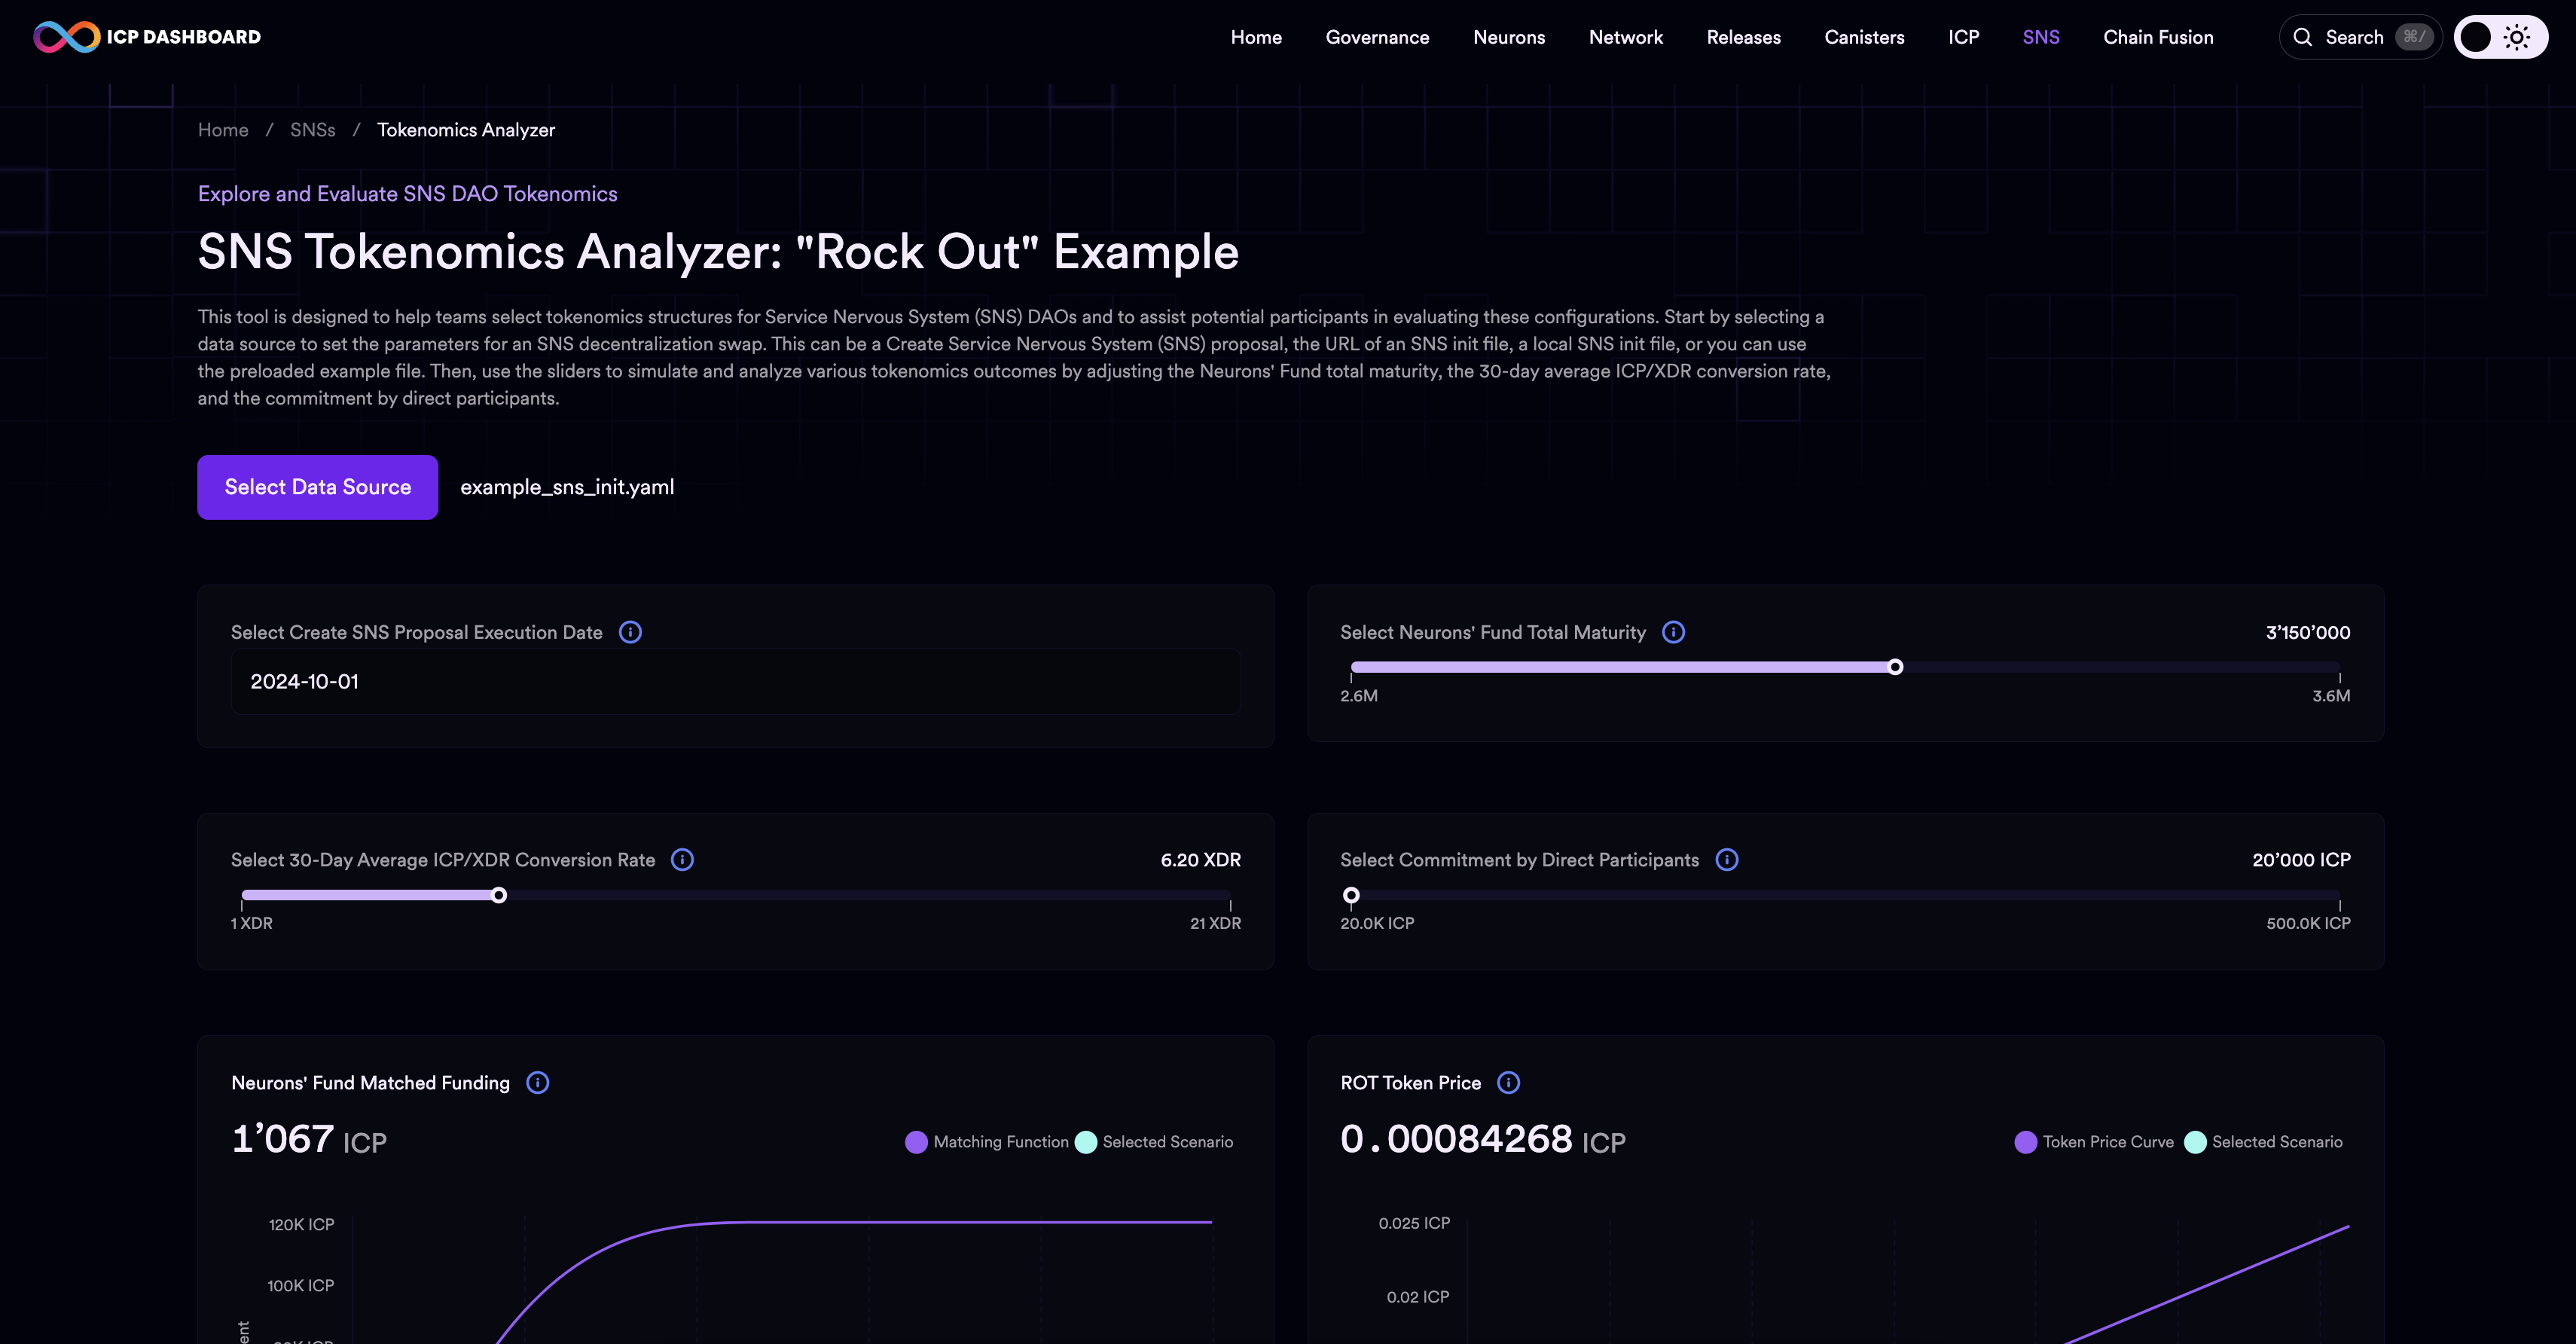The height and width of the screenshot is (1344, 2576).
Task: Click the Search box in header
Action: click(2360, 37)
